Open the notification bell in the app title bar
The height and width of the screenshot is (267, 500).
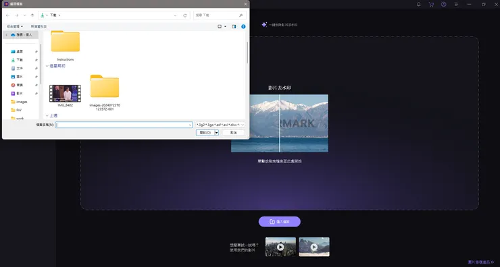point(418,5)
